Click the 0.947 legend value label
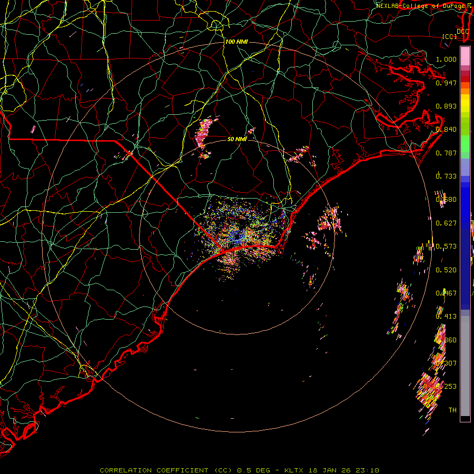 coord(446,83)
